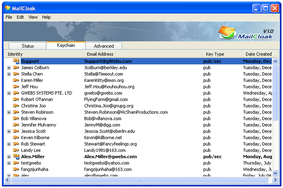The width and height of the screenshot is (283, 188).
Task: Click the key icon next to Karen Miller
Action: pyautogui.click(x=16, y=80)
